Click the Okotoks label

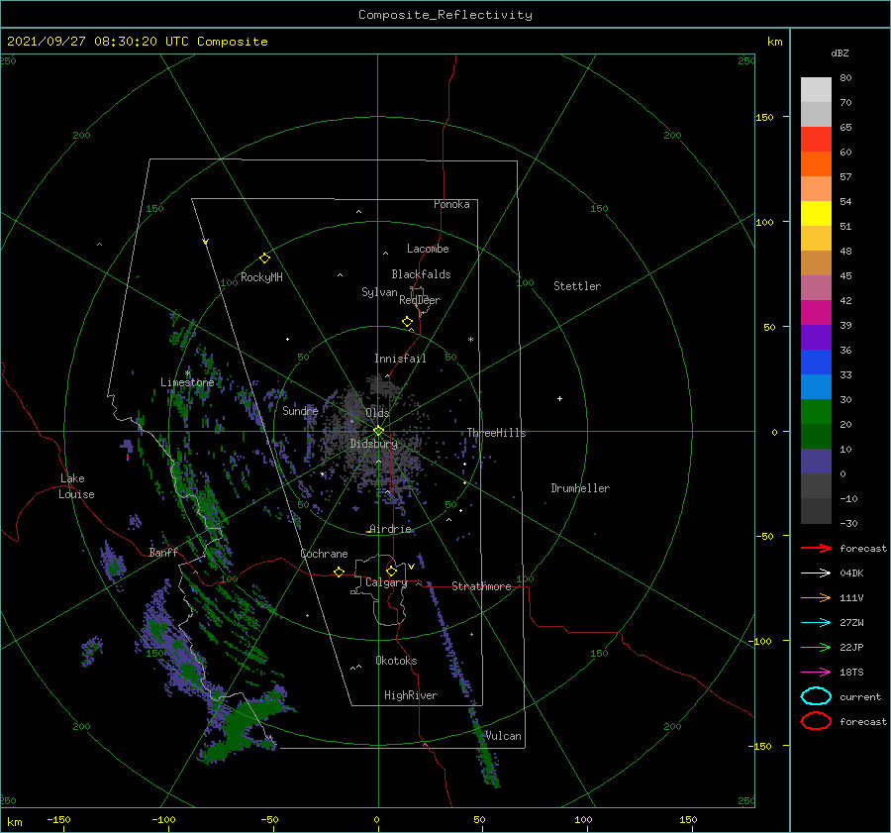pos(396,661)
